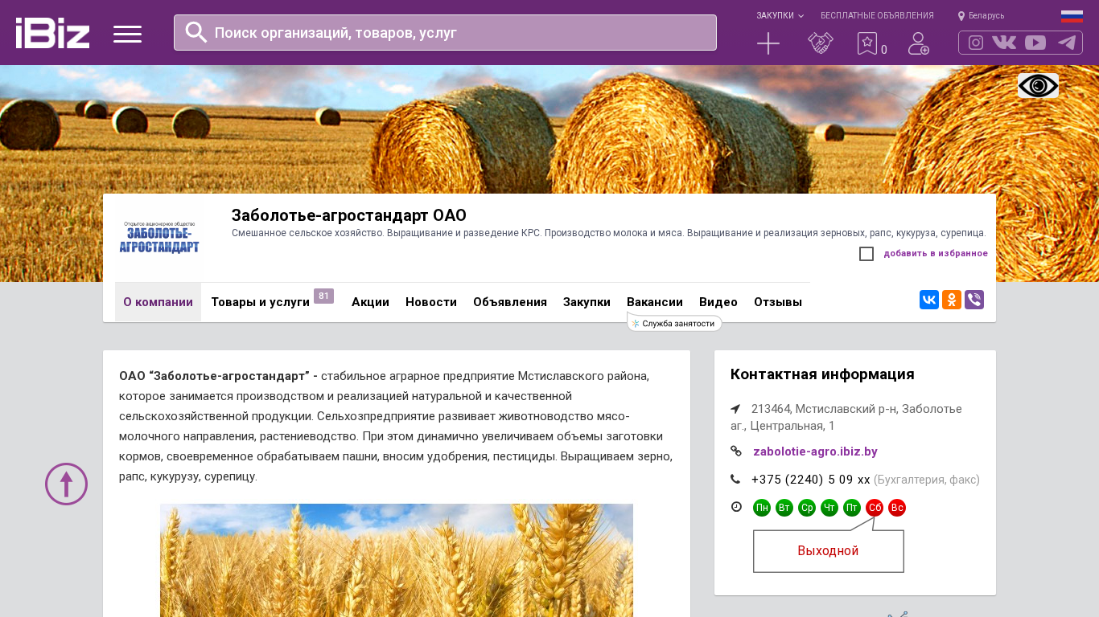Open the Telegram icon in header
Image resolution: width=1099 pixels, height=617 pixels.
click(x=1067, y=43)
